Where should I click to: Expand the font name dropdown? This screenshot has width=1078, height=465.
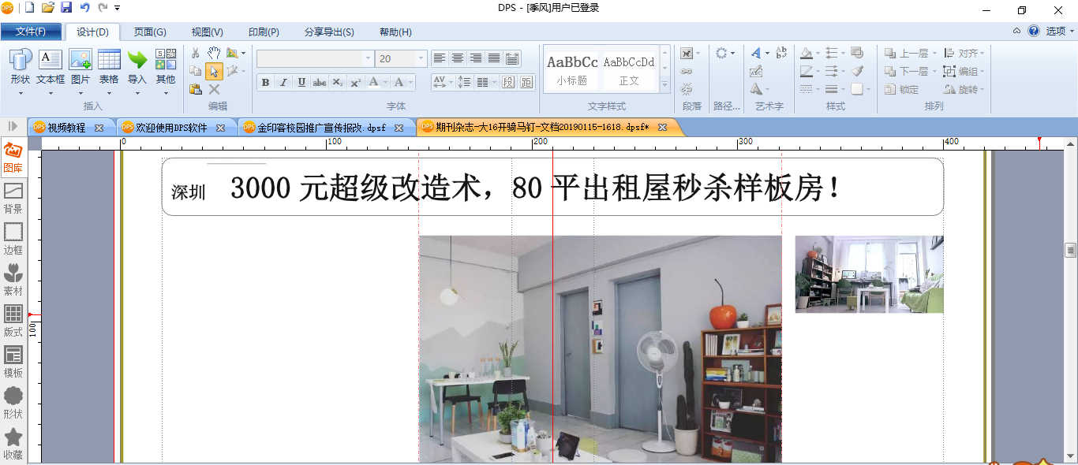(x=368, y=58)
